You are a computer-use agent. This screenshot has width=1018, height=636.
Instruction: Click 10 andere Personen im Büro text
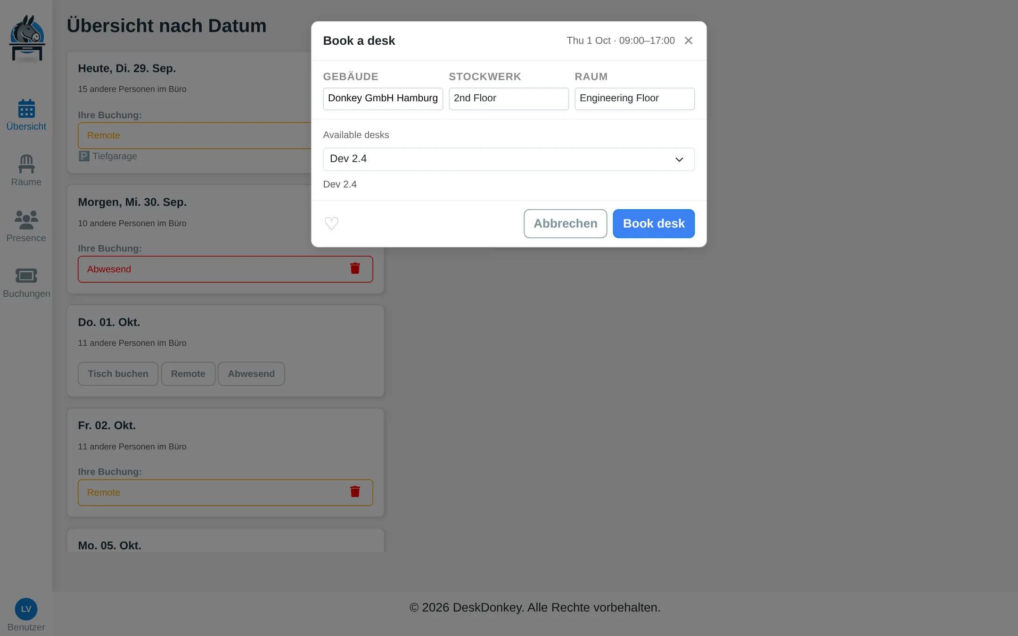point(132,223)
